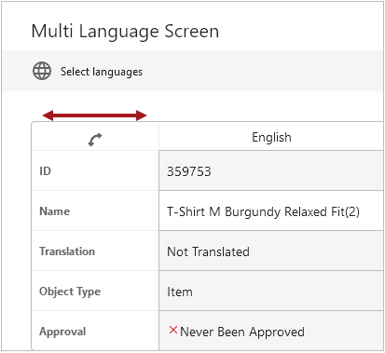
Task: Select the ID row label
Action: [x=45, y=171]
